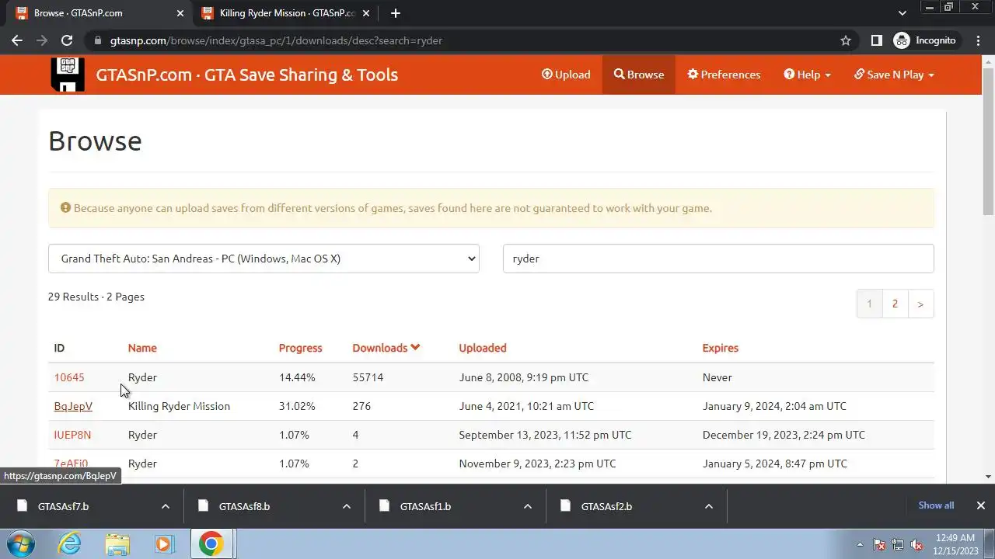Open a new browser tab
The image size is (995, 559).
(x=396, y=13)
